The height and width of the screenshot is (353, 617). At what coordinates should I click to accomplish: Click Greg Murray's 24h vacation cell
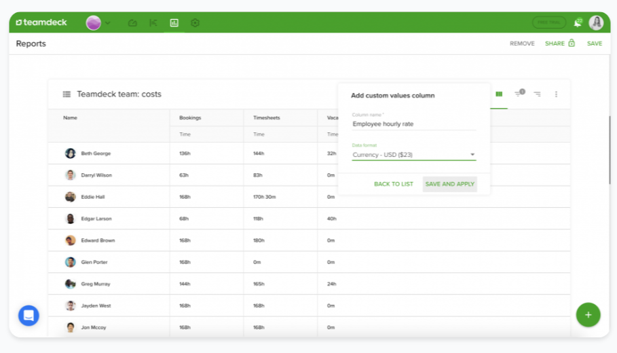[331, 284]
